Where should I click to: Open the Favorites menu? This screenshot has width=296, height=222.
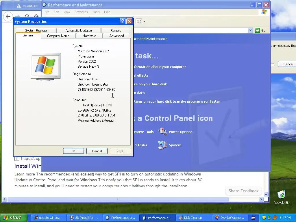point(81,12)
